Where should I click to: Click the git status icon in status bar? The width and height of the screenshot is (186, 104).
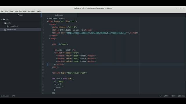178,96
